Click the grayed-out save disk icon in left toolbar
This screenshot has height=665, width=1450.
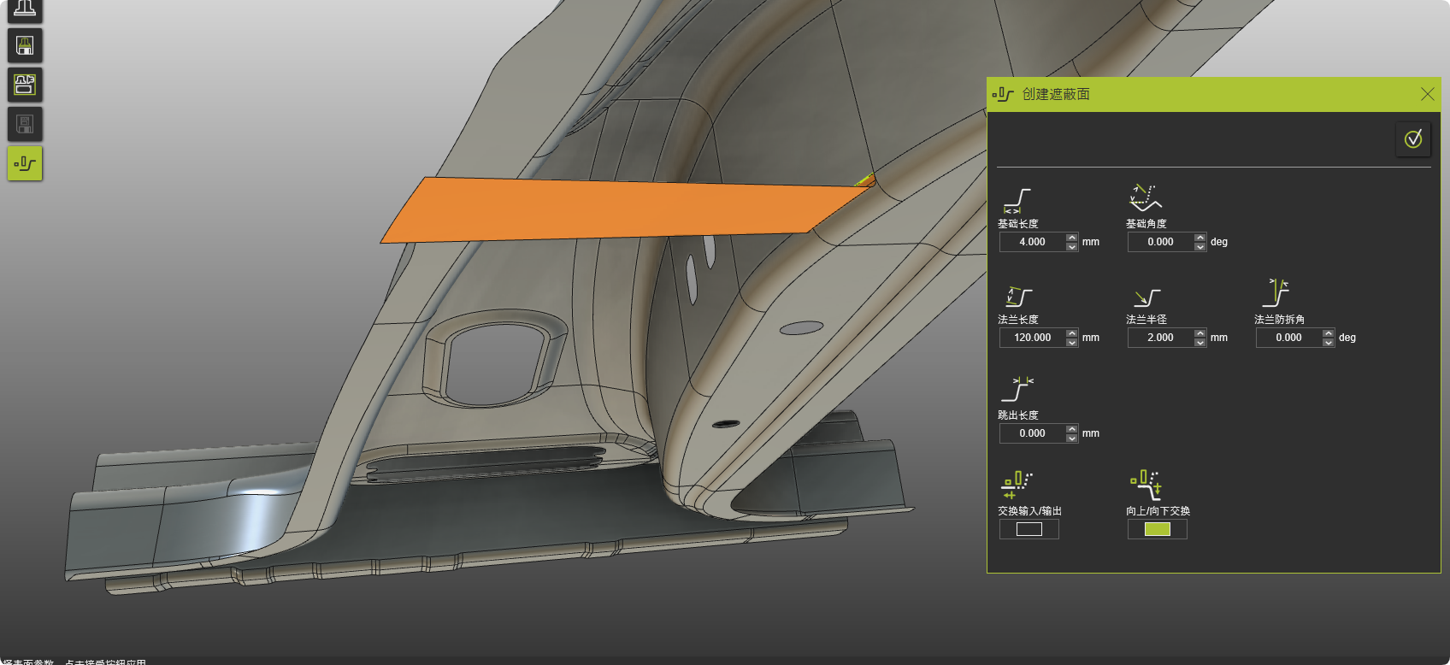(x=25, y=124)
